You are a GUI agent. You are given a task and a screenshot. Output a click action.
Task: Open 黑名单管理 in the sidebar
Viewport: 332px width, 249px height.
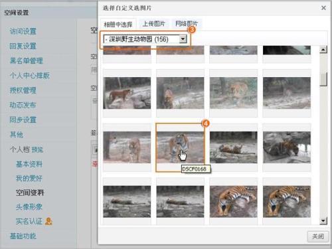[x=27, y=60]
